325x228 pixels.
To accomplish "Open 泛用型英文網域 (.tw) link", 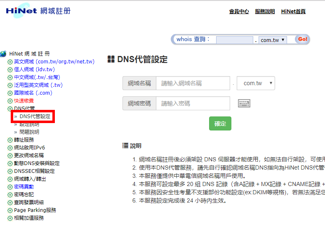I will coord(38,85).
